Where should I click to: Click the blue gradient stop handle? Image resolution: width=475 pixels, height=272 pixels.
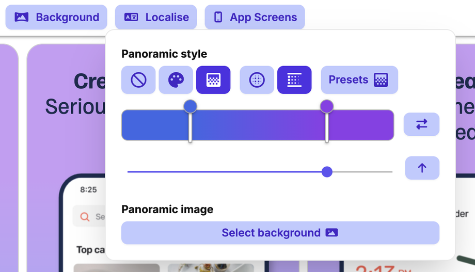190,106
